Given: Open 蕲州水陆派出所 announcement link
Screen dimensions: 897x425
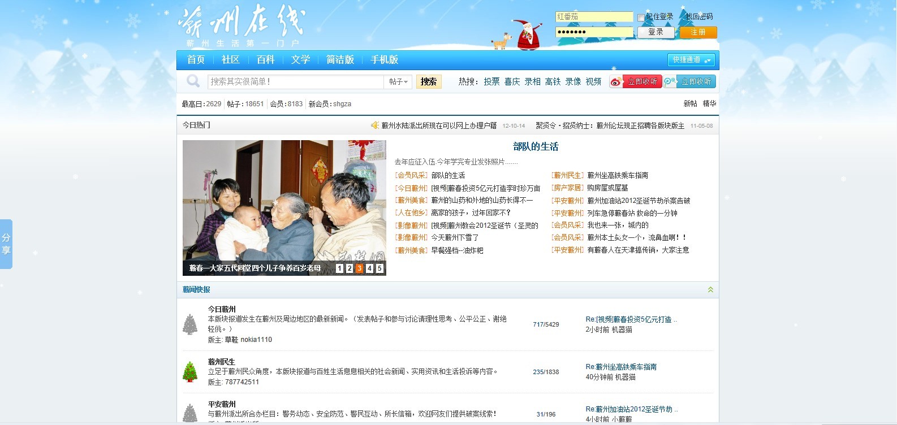Looking at the screenshot, I should pyautogui.click(x=439, y=125).
